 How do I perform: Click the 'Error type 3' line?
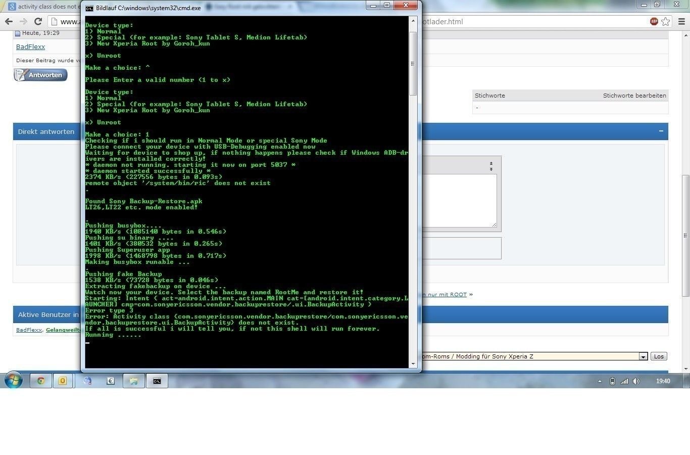[x=109, y=310]
